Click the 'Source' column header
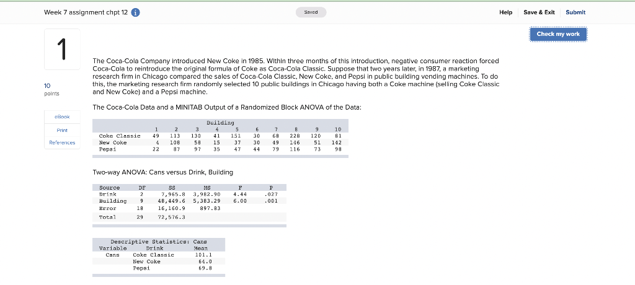Image resolution: width=635 pixels, height=285 pixels. [x=109, y=188]
